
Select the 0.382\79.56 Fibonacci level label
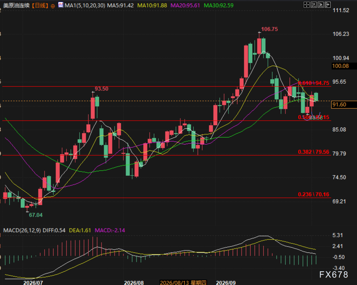(x=314, y=152)
